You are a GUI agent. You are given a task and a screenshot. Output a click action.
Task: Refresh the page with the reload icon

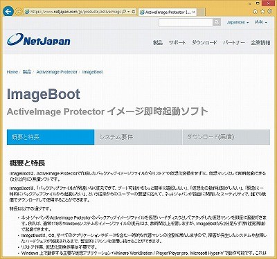coord(134,12)
